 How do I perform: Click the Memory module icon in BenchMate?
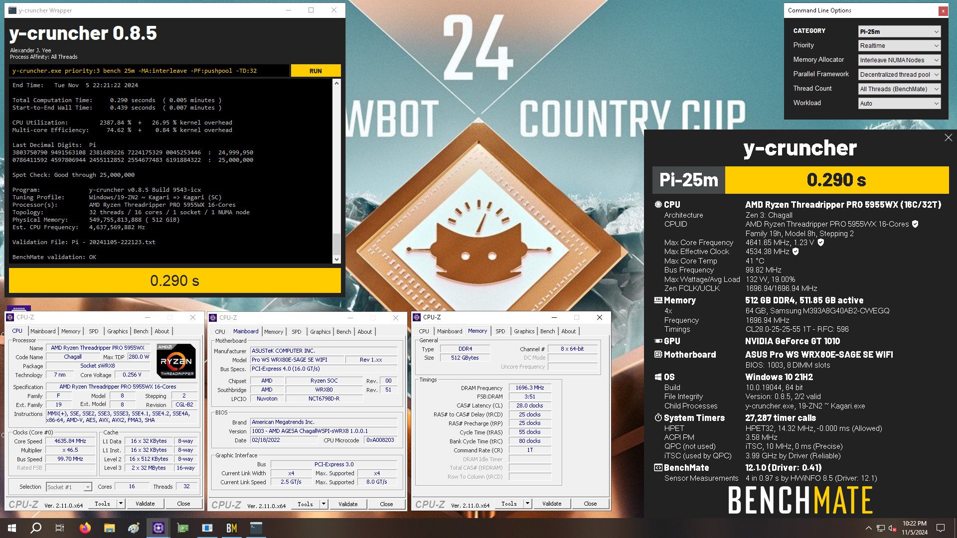click(x=658, y=300)
